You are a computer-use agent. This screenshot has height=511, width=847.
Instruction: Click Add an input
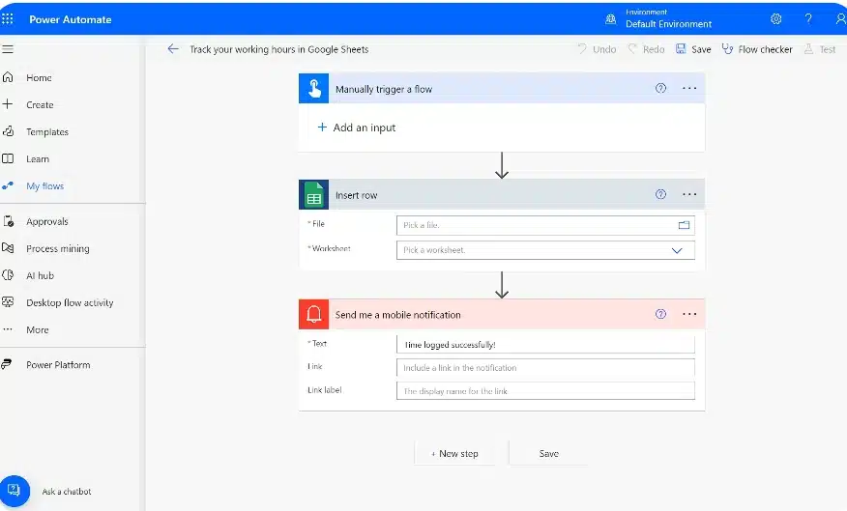coord(357,128)
